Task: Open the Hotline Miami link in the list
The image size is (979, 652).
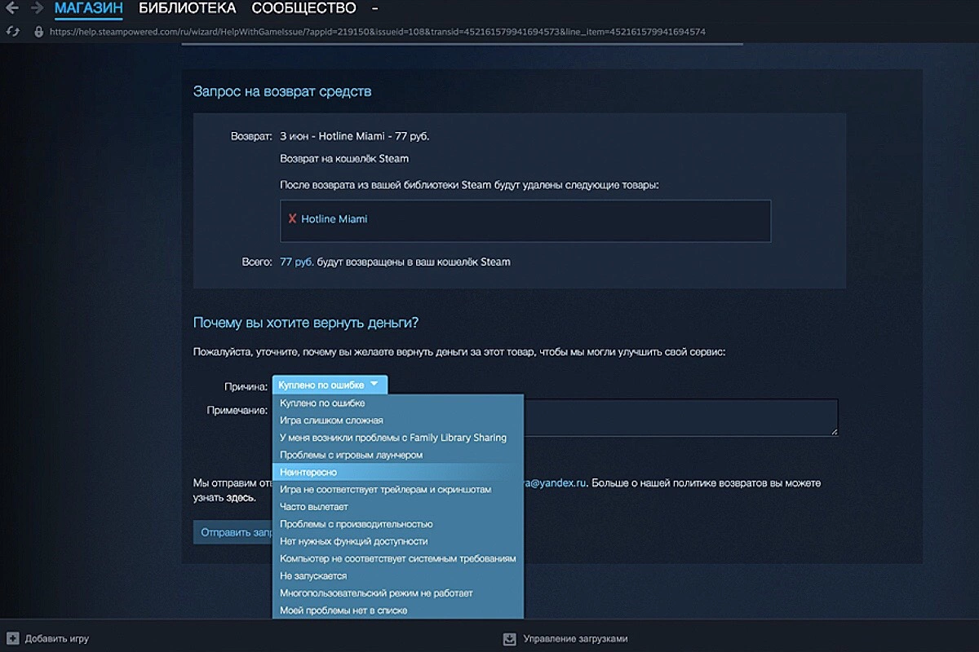Action: point(334,219)
